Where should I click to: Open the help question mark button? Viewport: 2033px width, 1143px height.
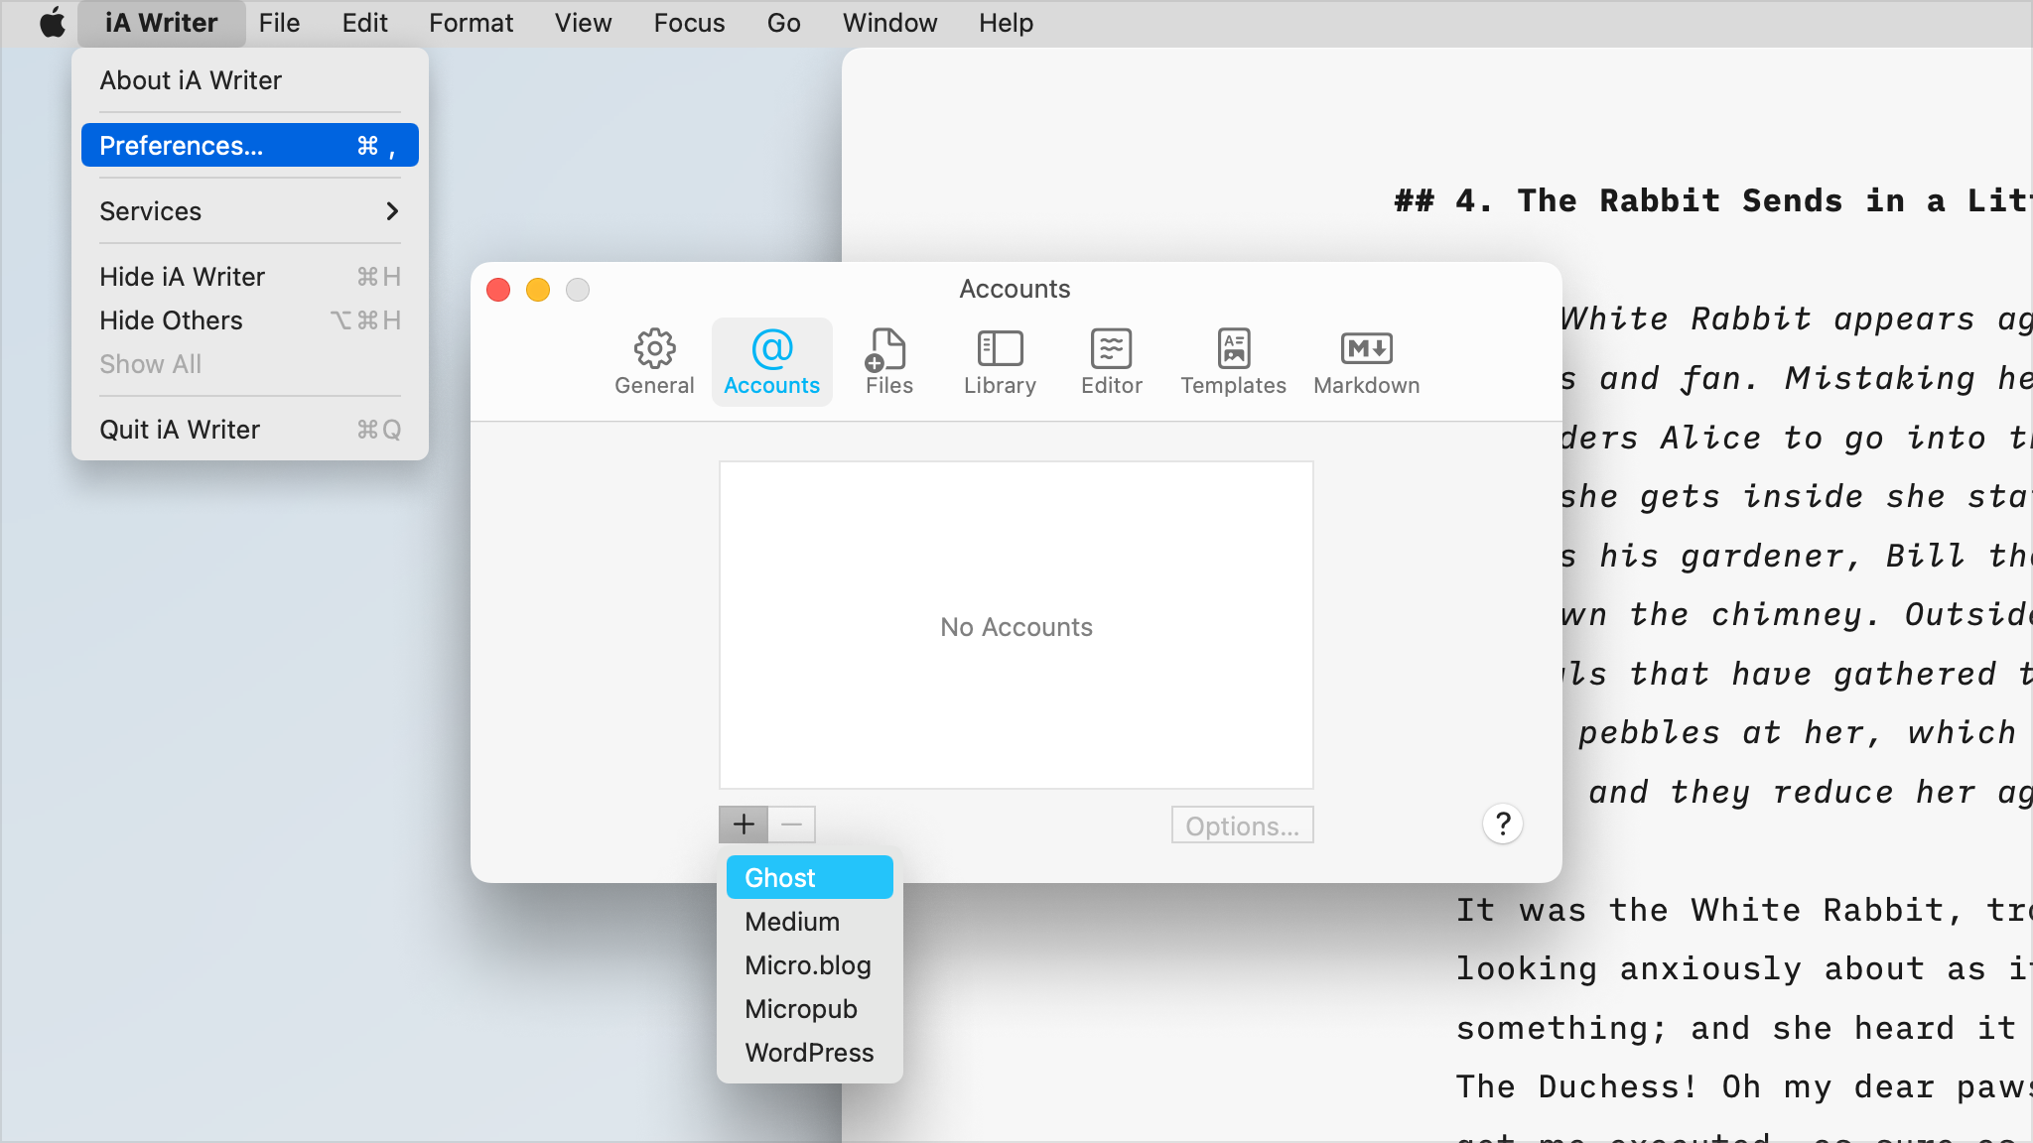tap(1503, 824)
